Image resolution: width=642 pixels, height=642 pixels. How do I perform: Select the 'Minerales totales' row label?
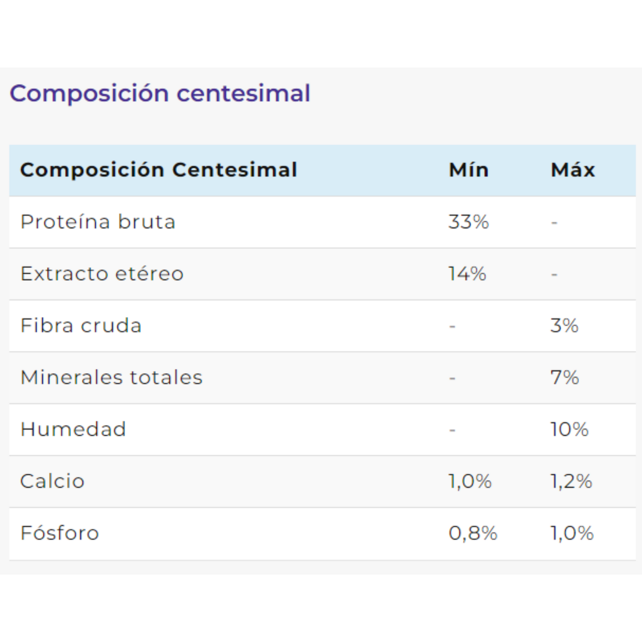click(112, 378)
